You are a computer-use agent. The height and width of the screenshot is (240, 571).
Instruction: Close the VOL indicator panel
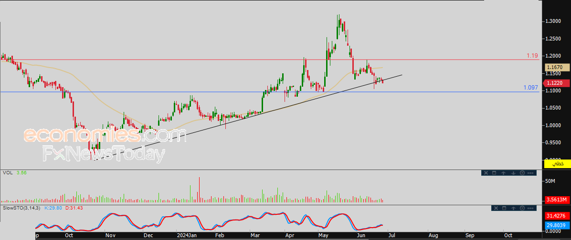486,173
